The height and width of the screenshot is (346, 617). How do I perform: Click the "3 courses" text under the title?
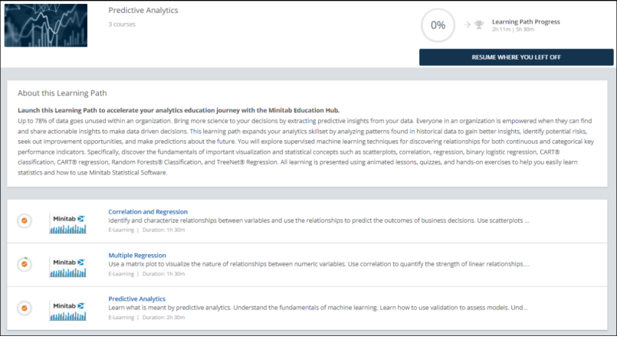tap(122, 24)
